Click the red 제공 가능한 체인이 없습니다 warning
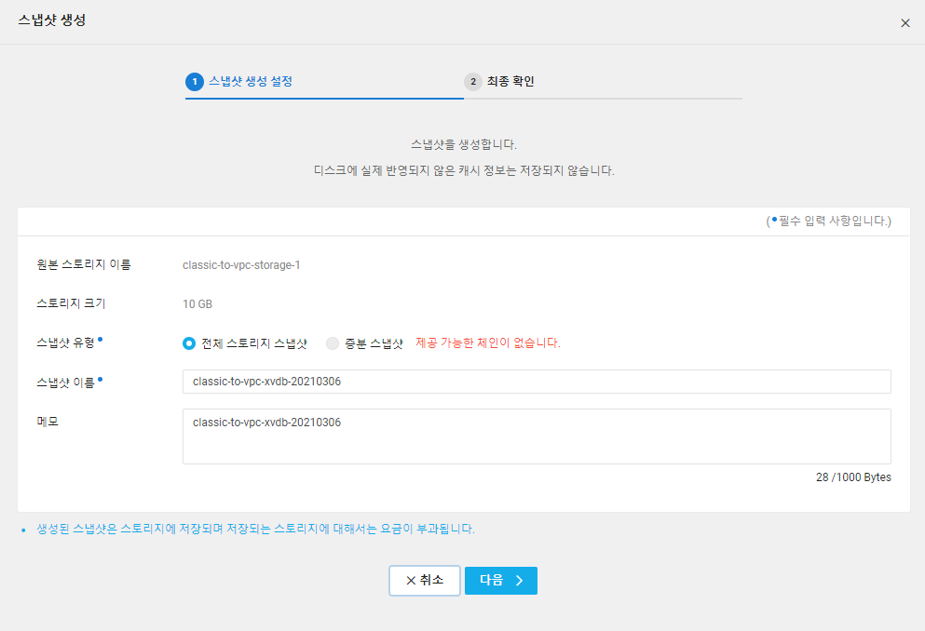This screenshot has height=631, width=925. pos(488,342)
